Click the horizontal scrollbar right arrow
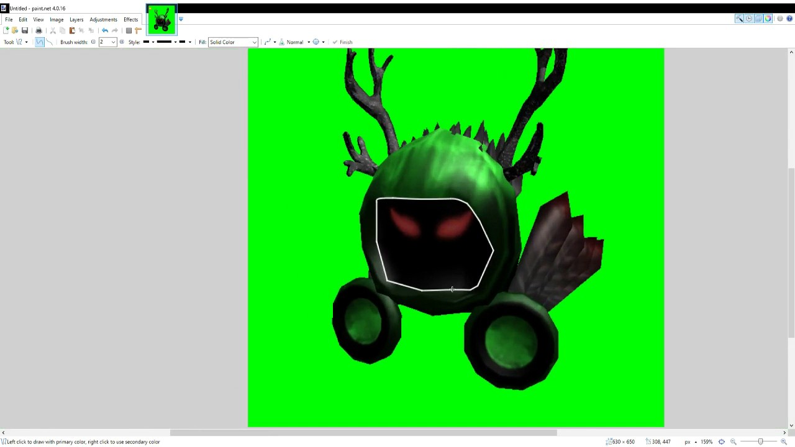 point(784,433)
